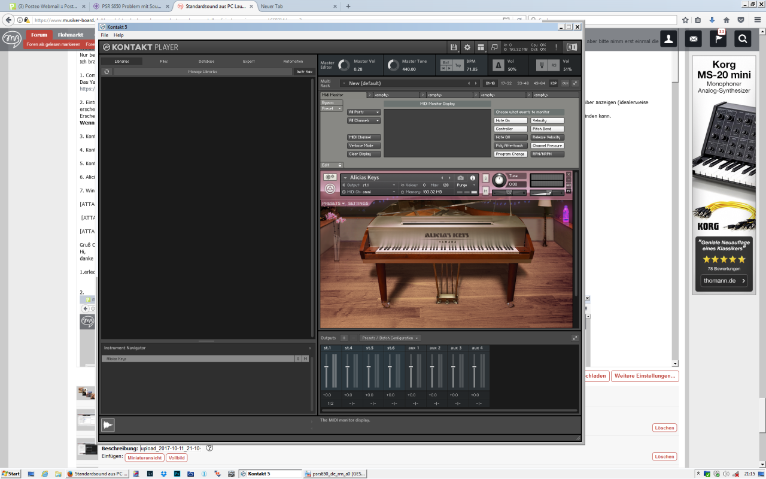Click the Vollbild button
766x479 pixels.
(177, 457)
